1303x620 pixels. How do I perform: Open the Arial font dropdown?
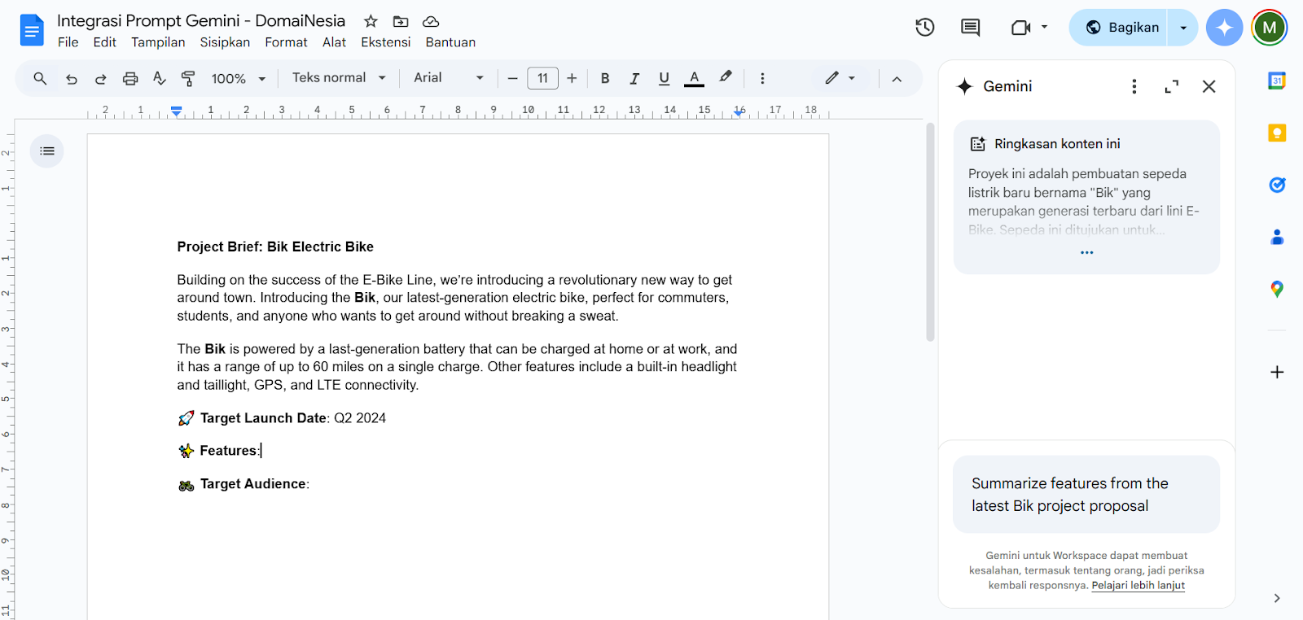coord(448,78)
